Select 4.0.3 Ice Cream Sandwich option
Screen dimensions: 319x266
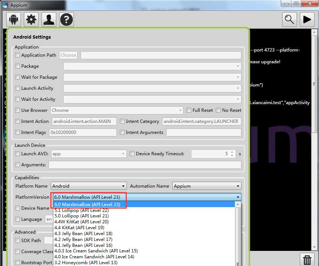pos(144,251)
